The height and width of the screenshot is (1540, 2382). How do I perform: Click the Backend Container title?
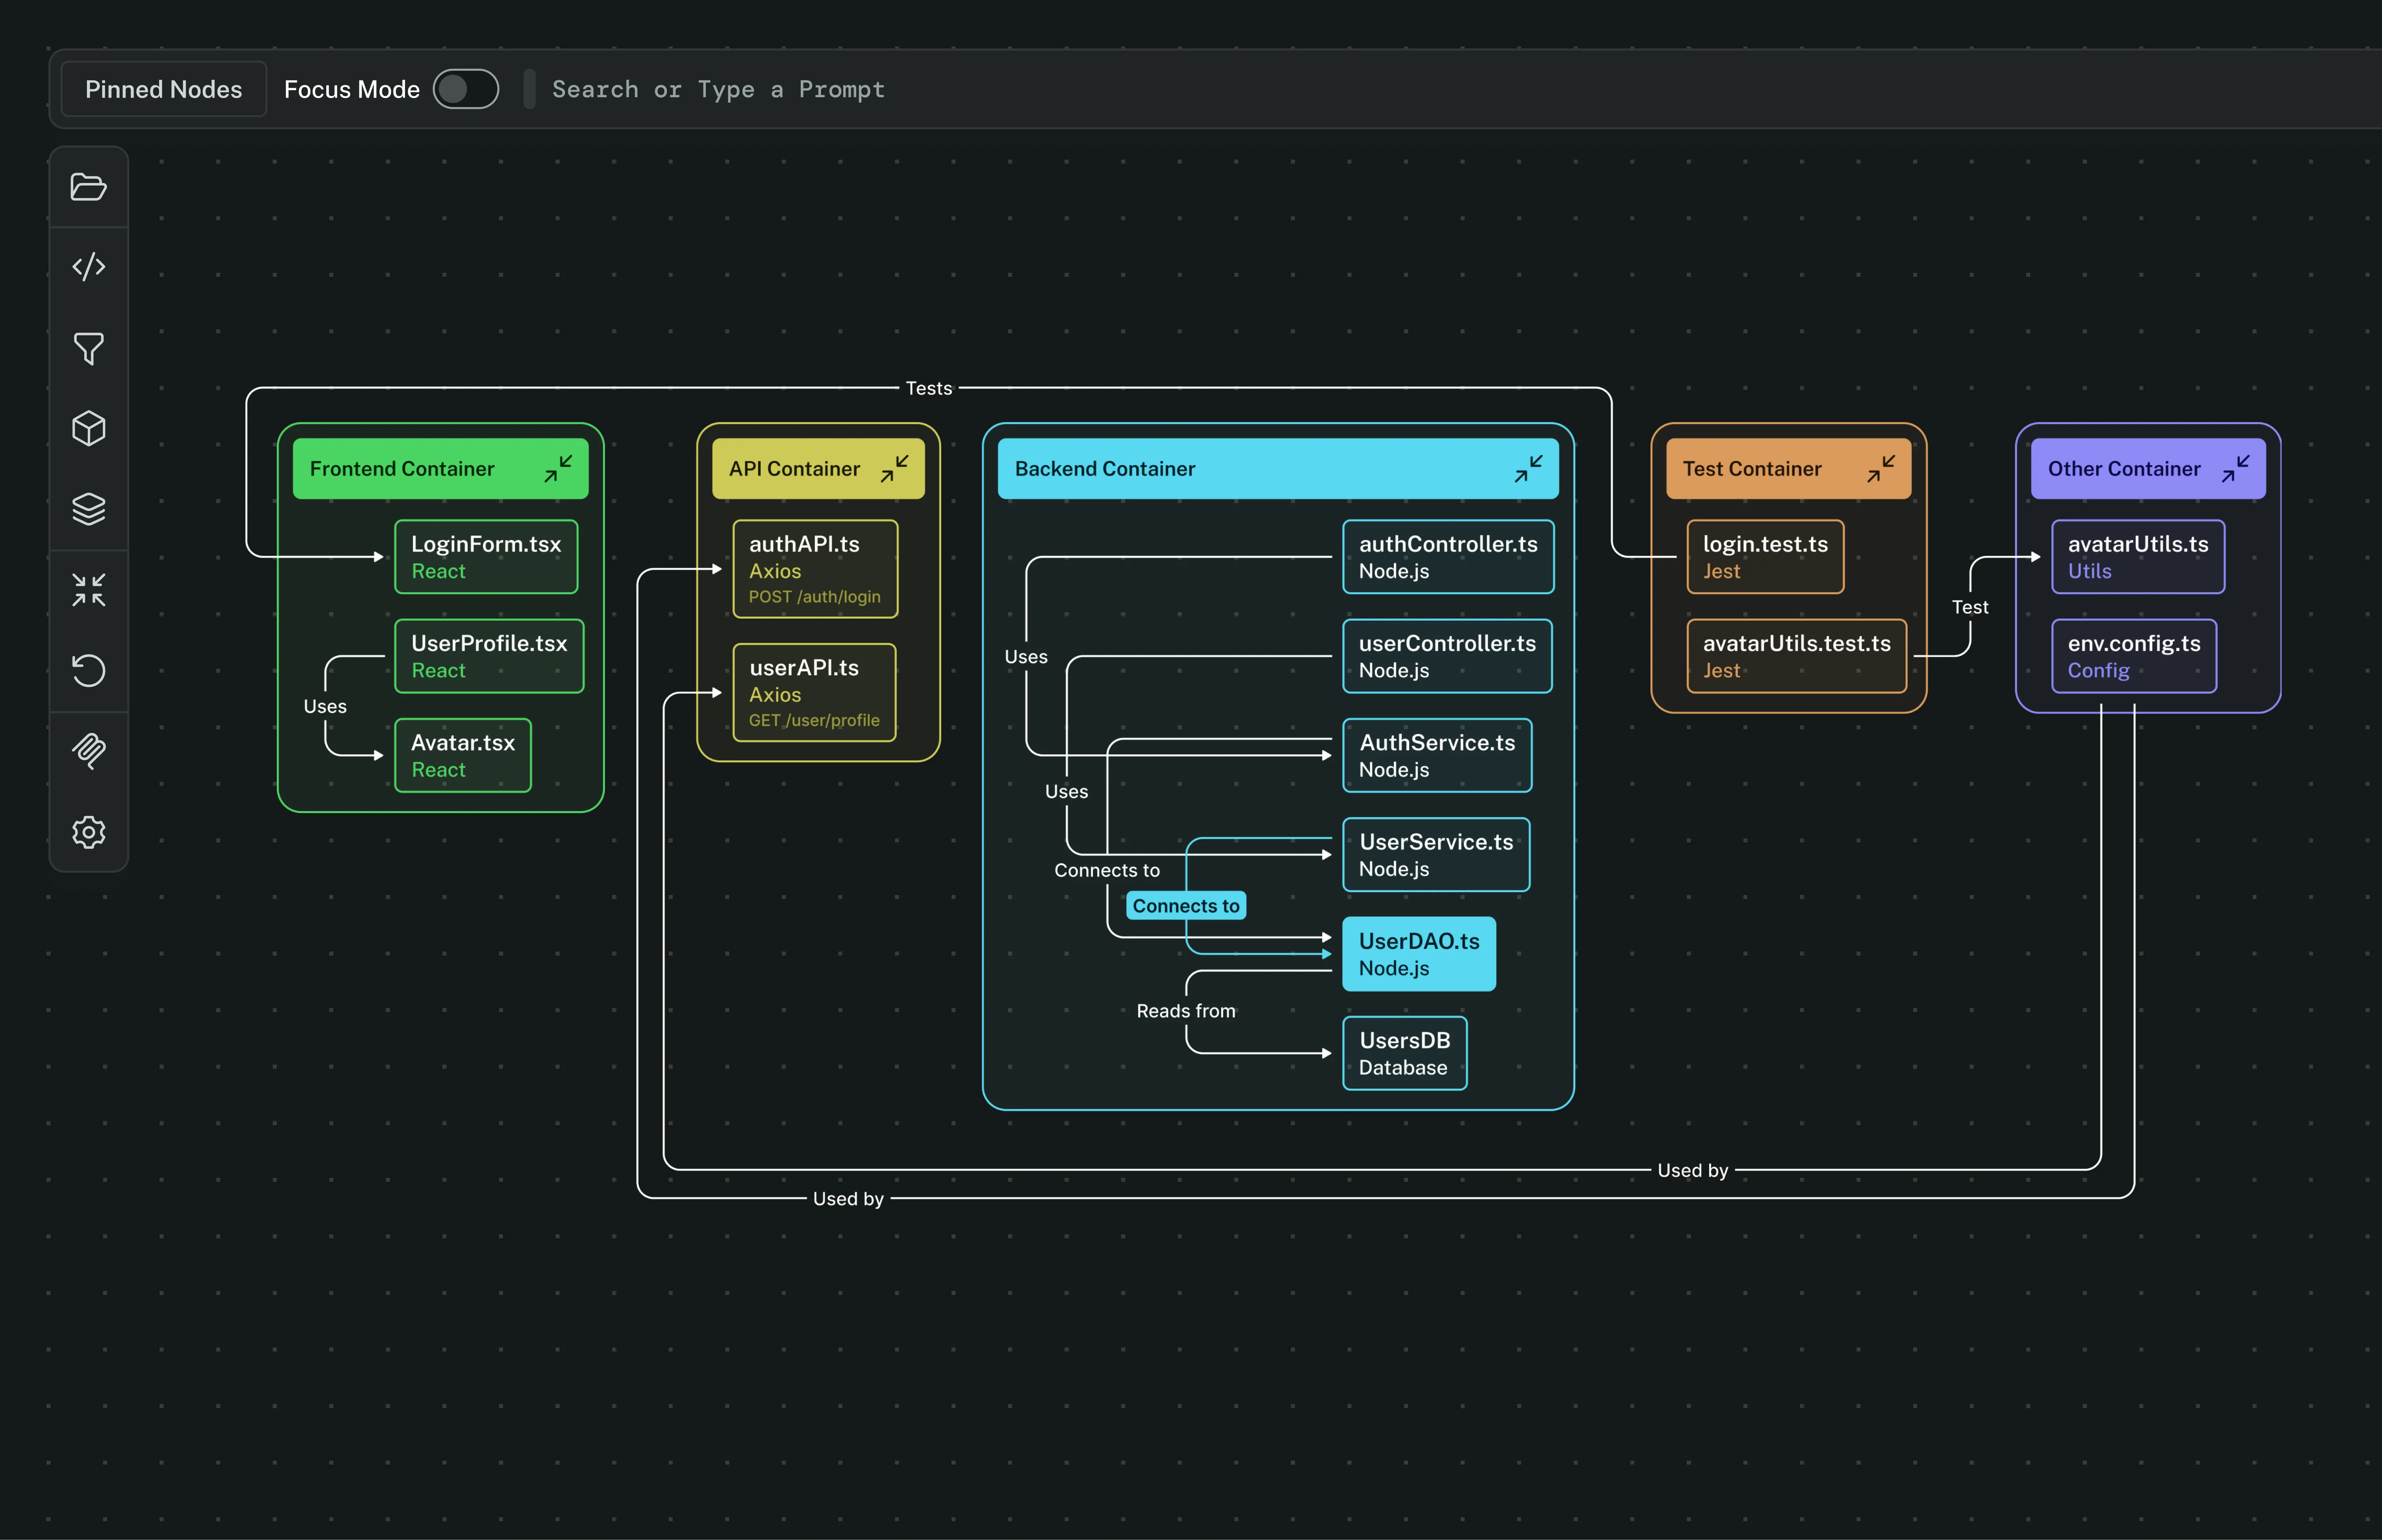[x=1105, y=468]
